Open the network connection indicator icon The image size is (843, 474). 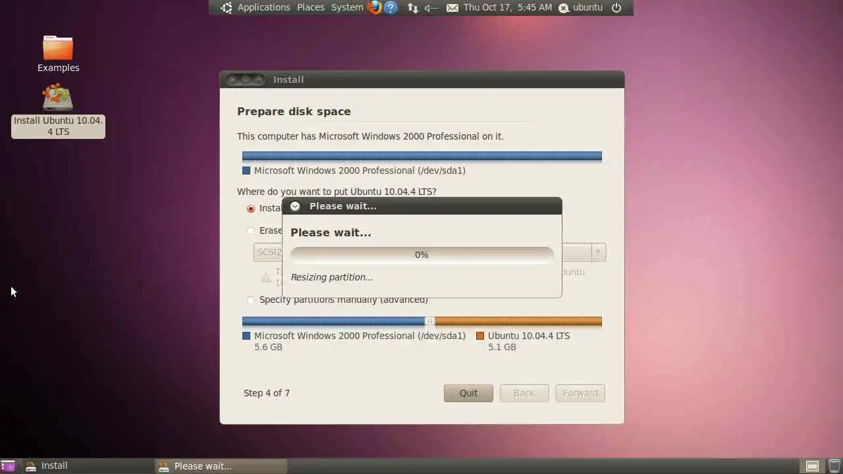412,8
